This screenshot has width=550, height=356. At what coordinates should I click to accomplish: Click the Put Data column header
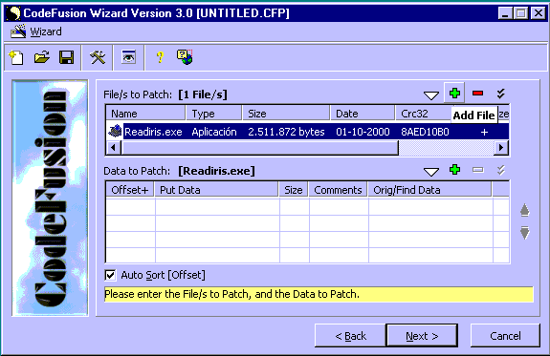[x=216, y=190]
